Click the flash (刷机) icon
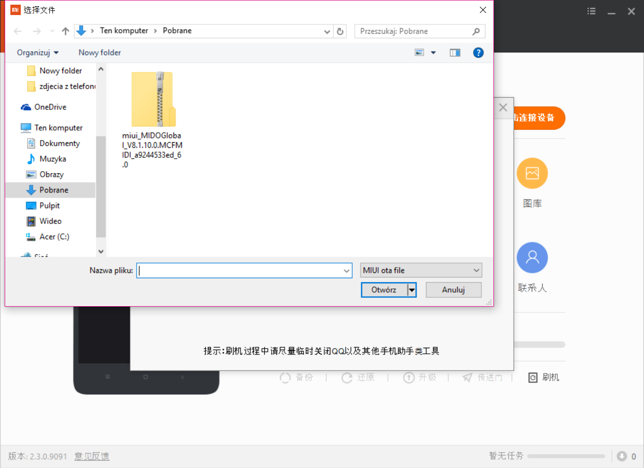This screenshot has height=468, width=644. click(x=533, y=378)
